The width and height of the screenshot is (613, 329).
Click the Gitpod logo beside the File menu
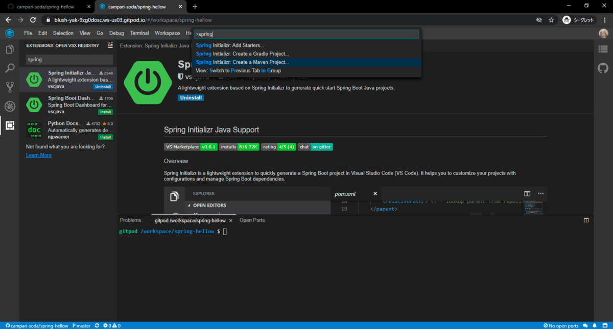point(10,33)
